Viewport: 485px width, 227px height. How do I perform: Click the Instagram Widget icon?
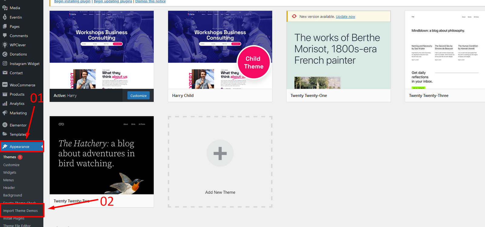(x=5, y=64)
